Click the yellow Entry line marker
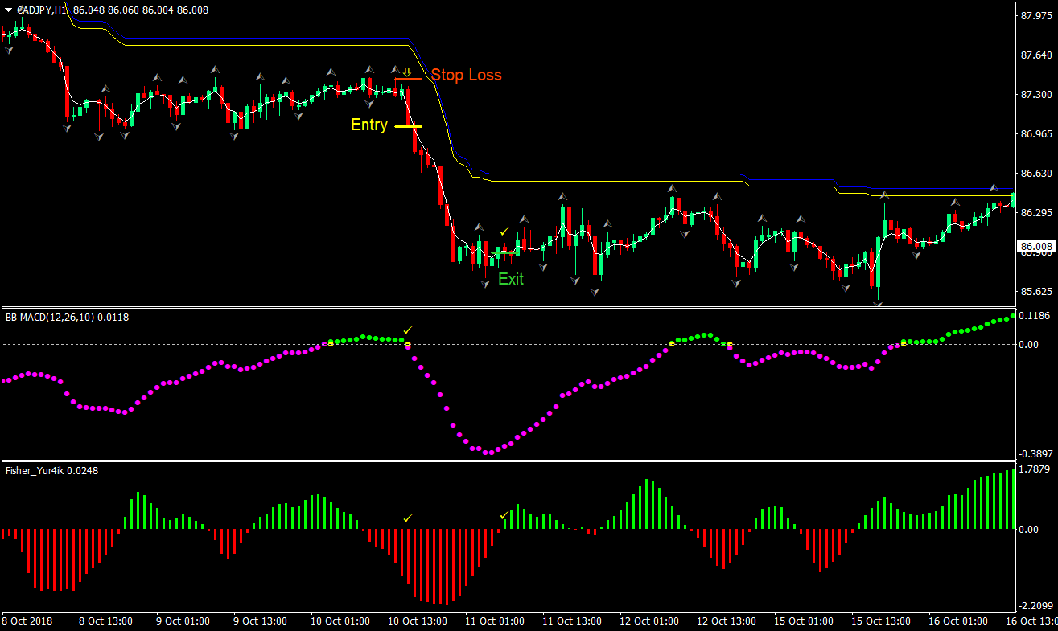The width and height of the screenshot is (1058, 631). [410, 126]
